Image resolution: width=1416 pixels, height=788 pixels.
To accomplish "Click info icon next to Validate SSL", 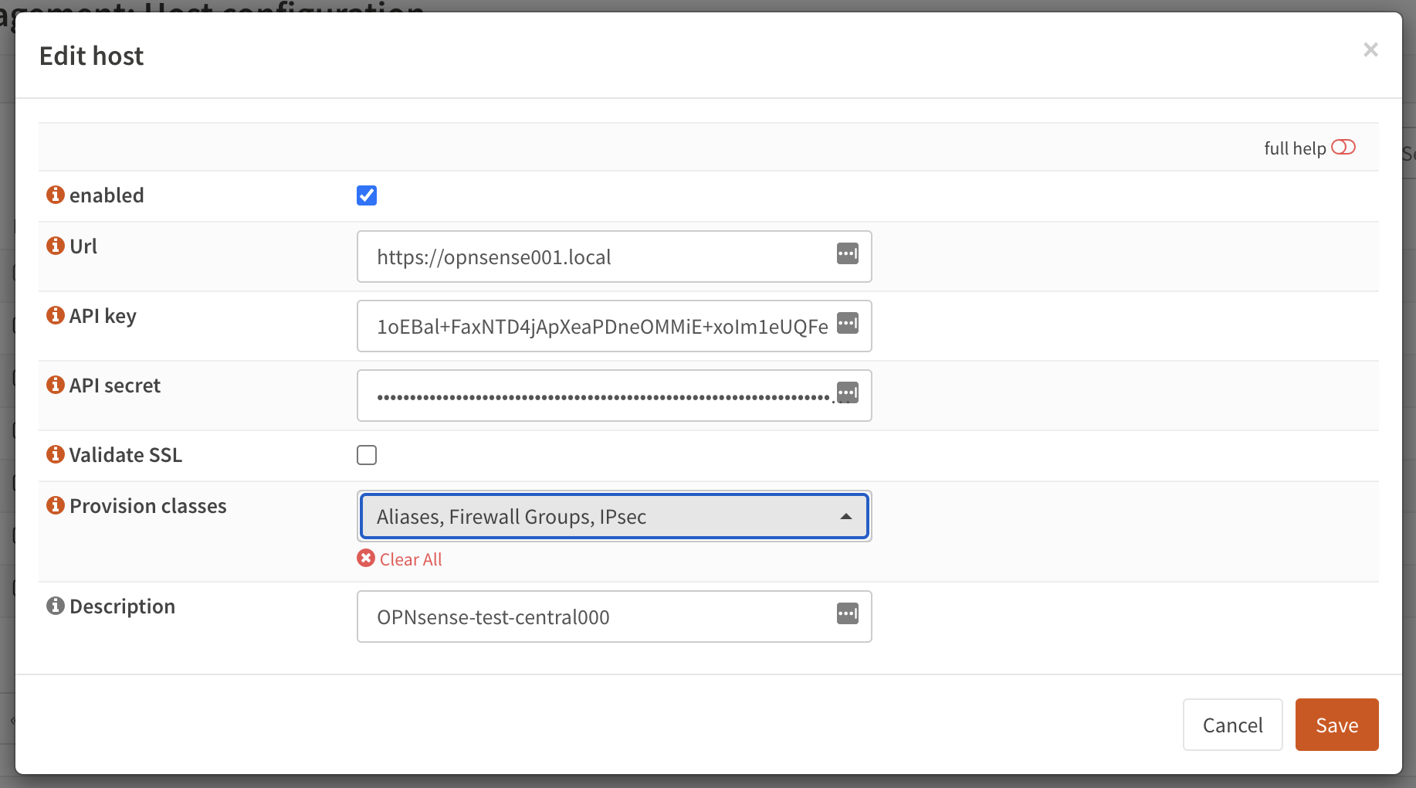I will pyautogui.click(x=56, y=454).
